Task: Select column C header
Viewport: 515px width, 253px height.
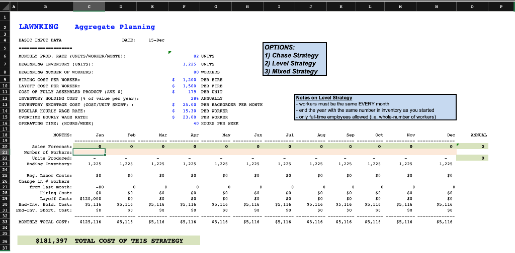Action: click(x=89, y=6)
